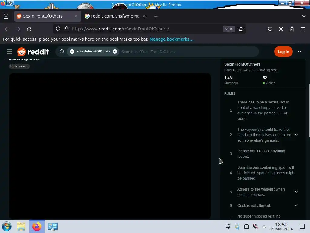Unmute audio via the tray volume icon

click(256, 226)
